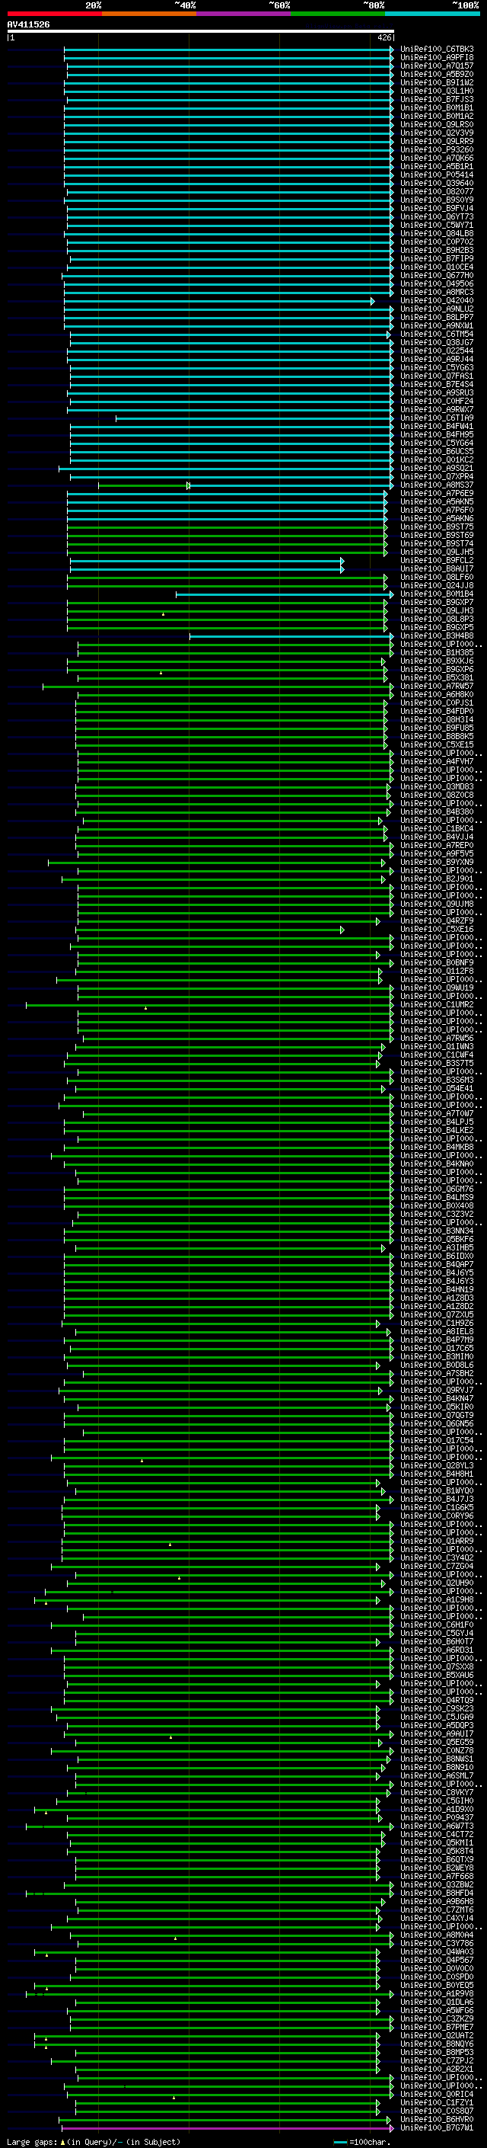Open hit UniRef100_A6H8K0
The image size is (487, 2148).
[437, 695]
